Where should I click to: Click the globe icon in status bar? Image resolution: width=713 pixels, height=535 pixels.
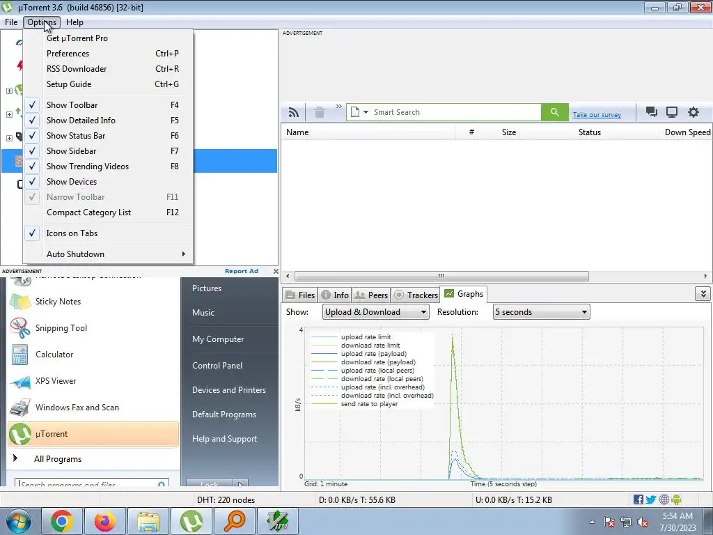[x=664, y=499]
